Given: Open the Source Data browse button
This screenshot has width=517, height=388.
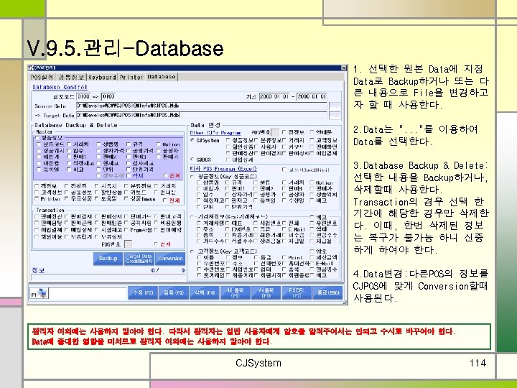Looking at the screenshot, I should coord(335,106).
